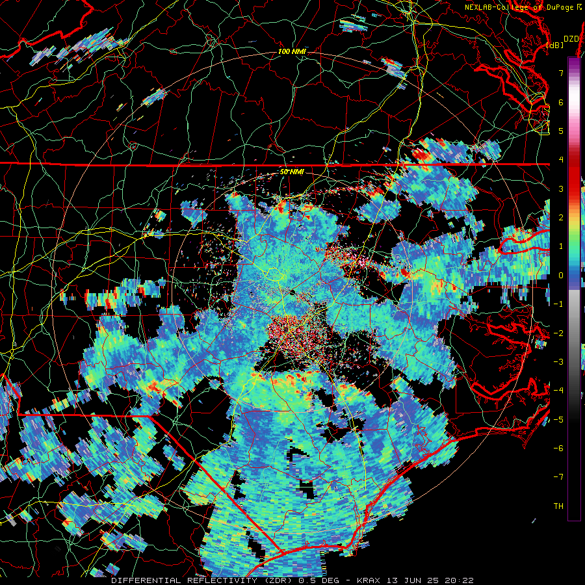Click the "-1" value on the dB scale
Viewport: 585px width, 585px height.
pos(558,304)
